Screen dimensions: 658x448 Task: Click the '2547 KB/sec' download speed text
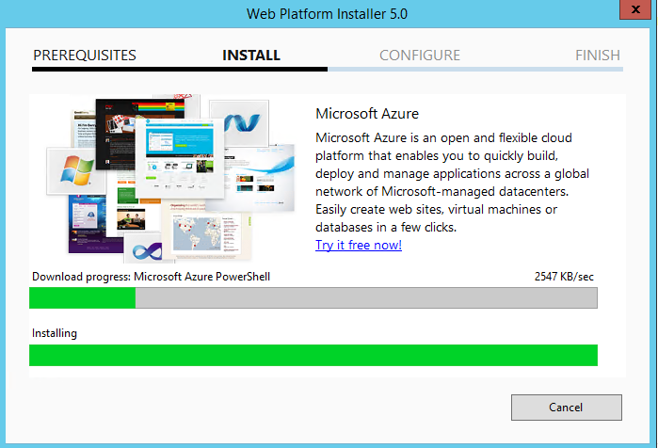click(564, 277)
